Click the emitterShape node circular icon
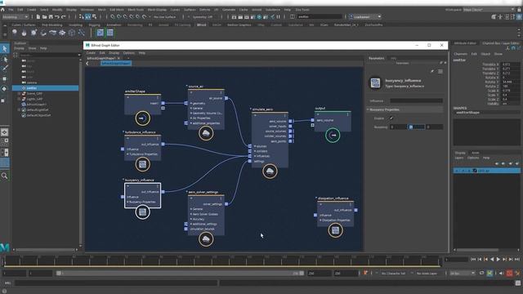The height and width of the screenshot is (294, 523). coord(142,118)
